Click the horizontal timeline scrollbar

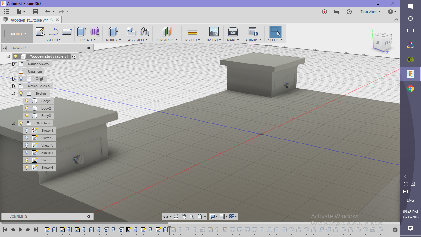coord(85,223)
